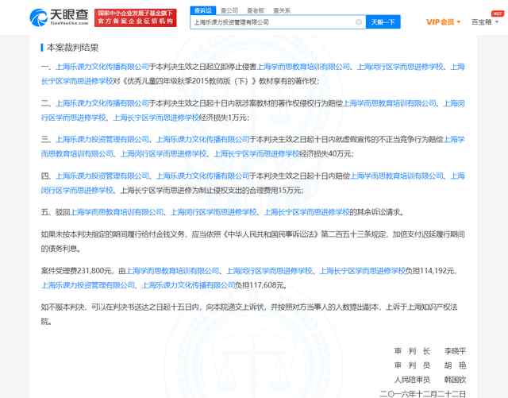Switch to the 查老板 tab
Screen dimensions: 508x398
tap(256, 11)
